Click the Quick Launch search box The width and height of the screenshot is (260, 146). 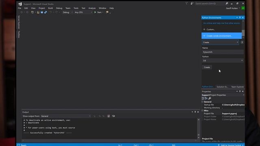click(210, 4)
